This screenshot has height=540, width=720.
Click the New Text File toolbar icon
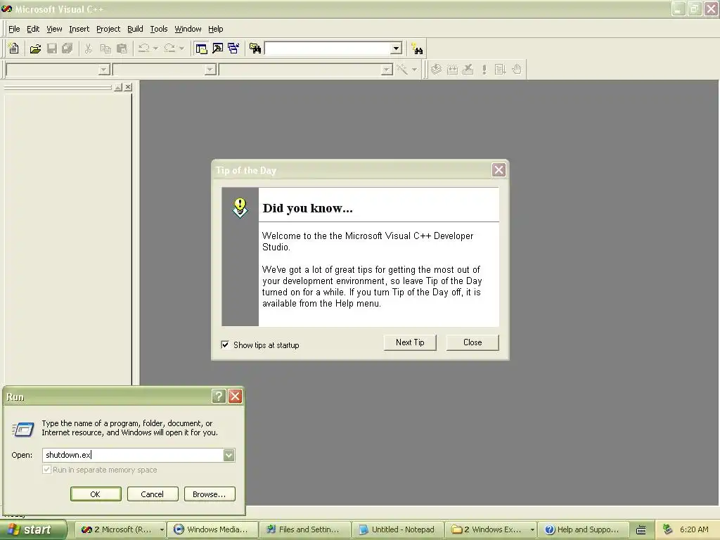14,49
